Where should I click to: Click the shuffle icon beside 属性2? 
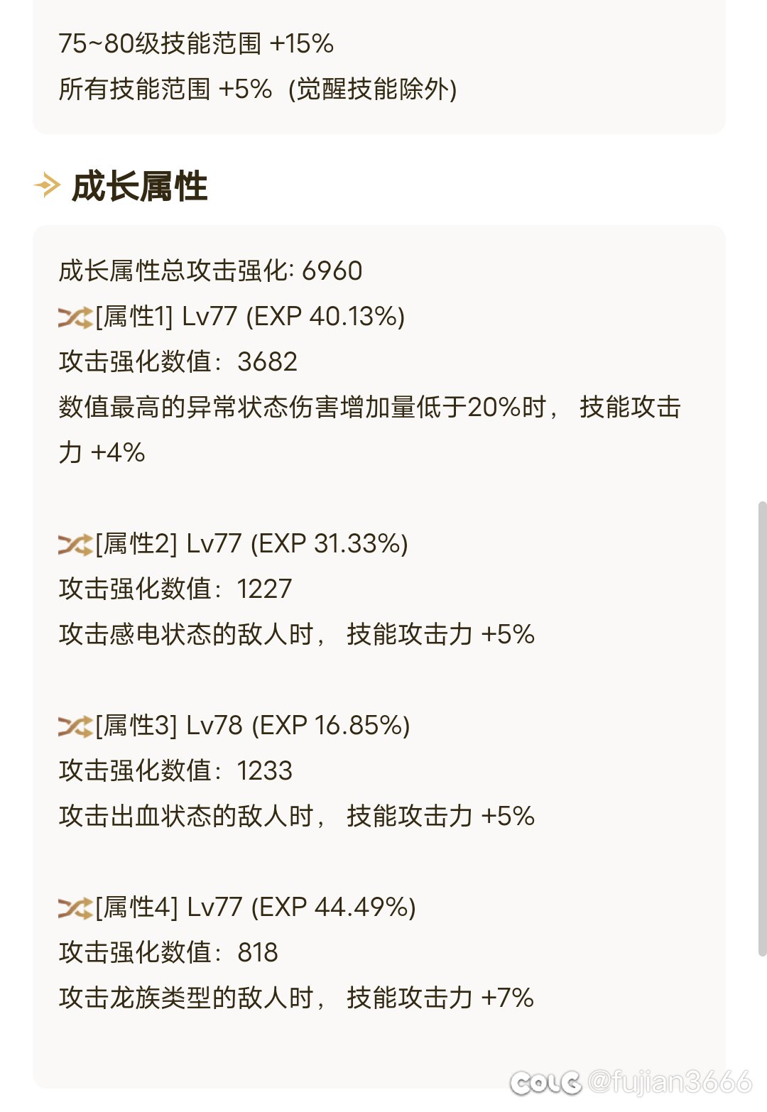tap(75, 545)
